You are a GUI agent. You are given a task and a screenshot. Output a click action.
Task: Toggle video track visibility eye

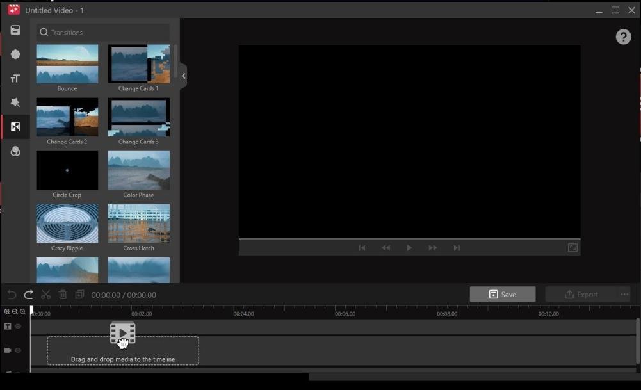(18, 350)
